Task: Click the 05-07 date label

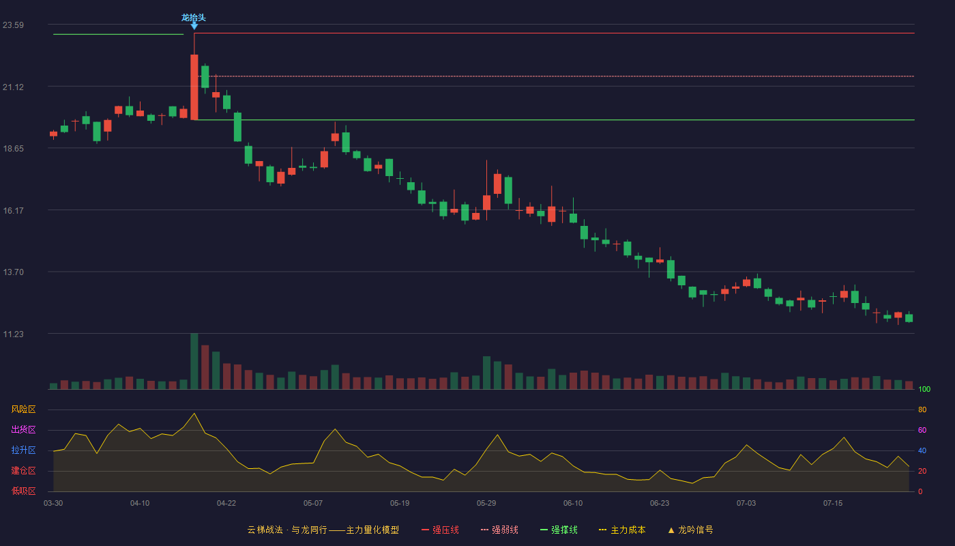Action: (x=313, y=503)
